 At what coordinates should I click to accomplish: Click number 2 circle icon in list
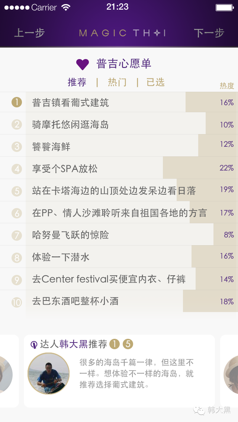(x=17, y=124)
